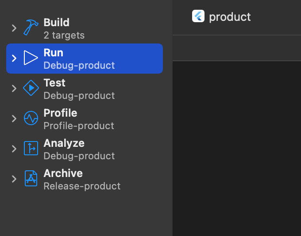Viewport: 301px width, 236px height.
Task: Click the Run play triangle icon
Action: [x=31, y=58]
